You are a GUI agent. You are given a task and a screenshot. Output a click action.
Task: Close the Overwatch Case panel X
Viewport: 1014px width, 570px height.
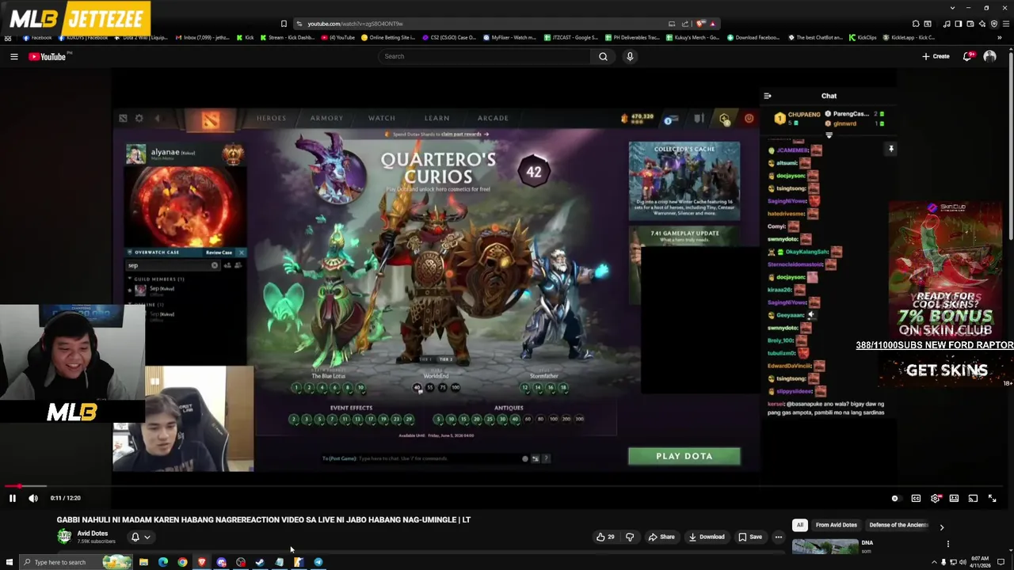[x=241, y=253]
